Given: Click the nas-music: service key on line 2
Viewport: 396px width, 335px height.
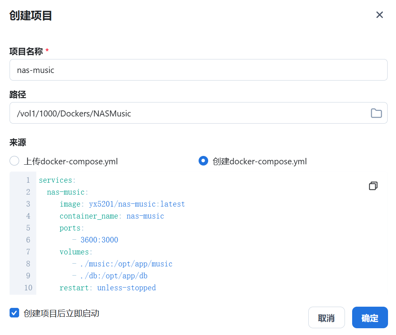Looking at the screenshot, I should [x=68, y=192].
